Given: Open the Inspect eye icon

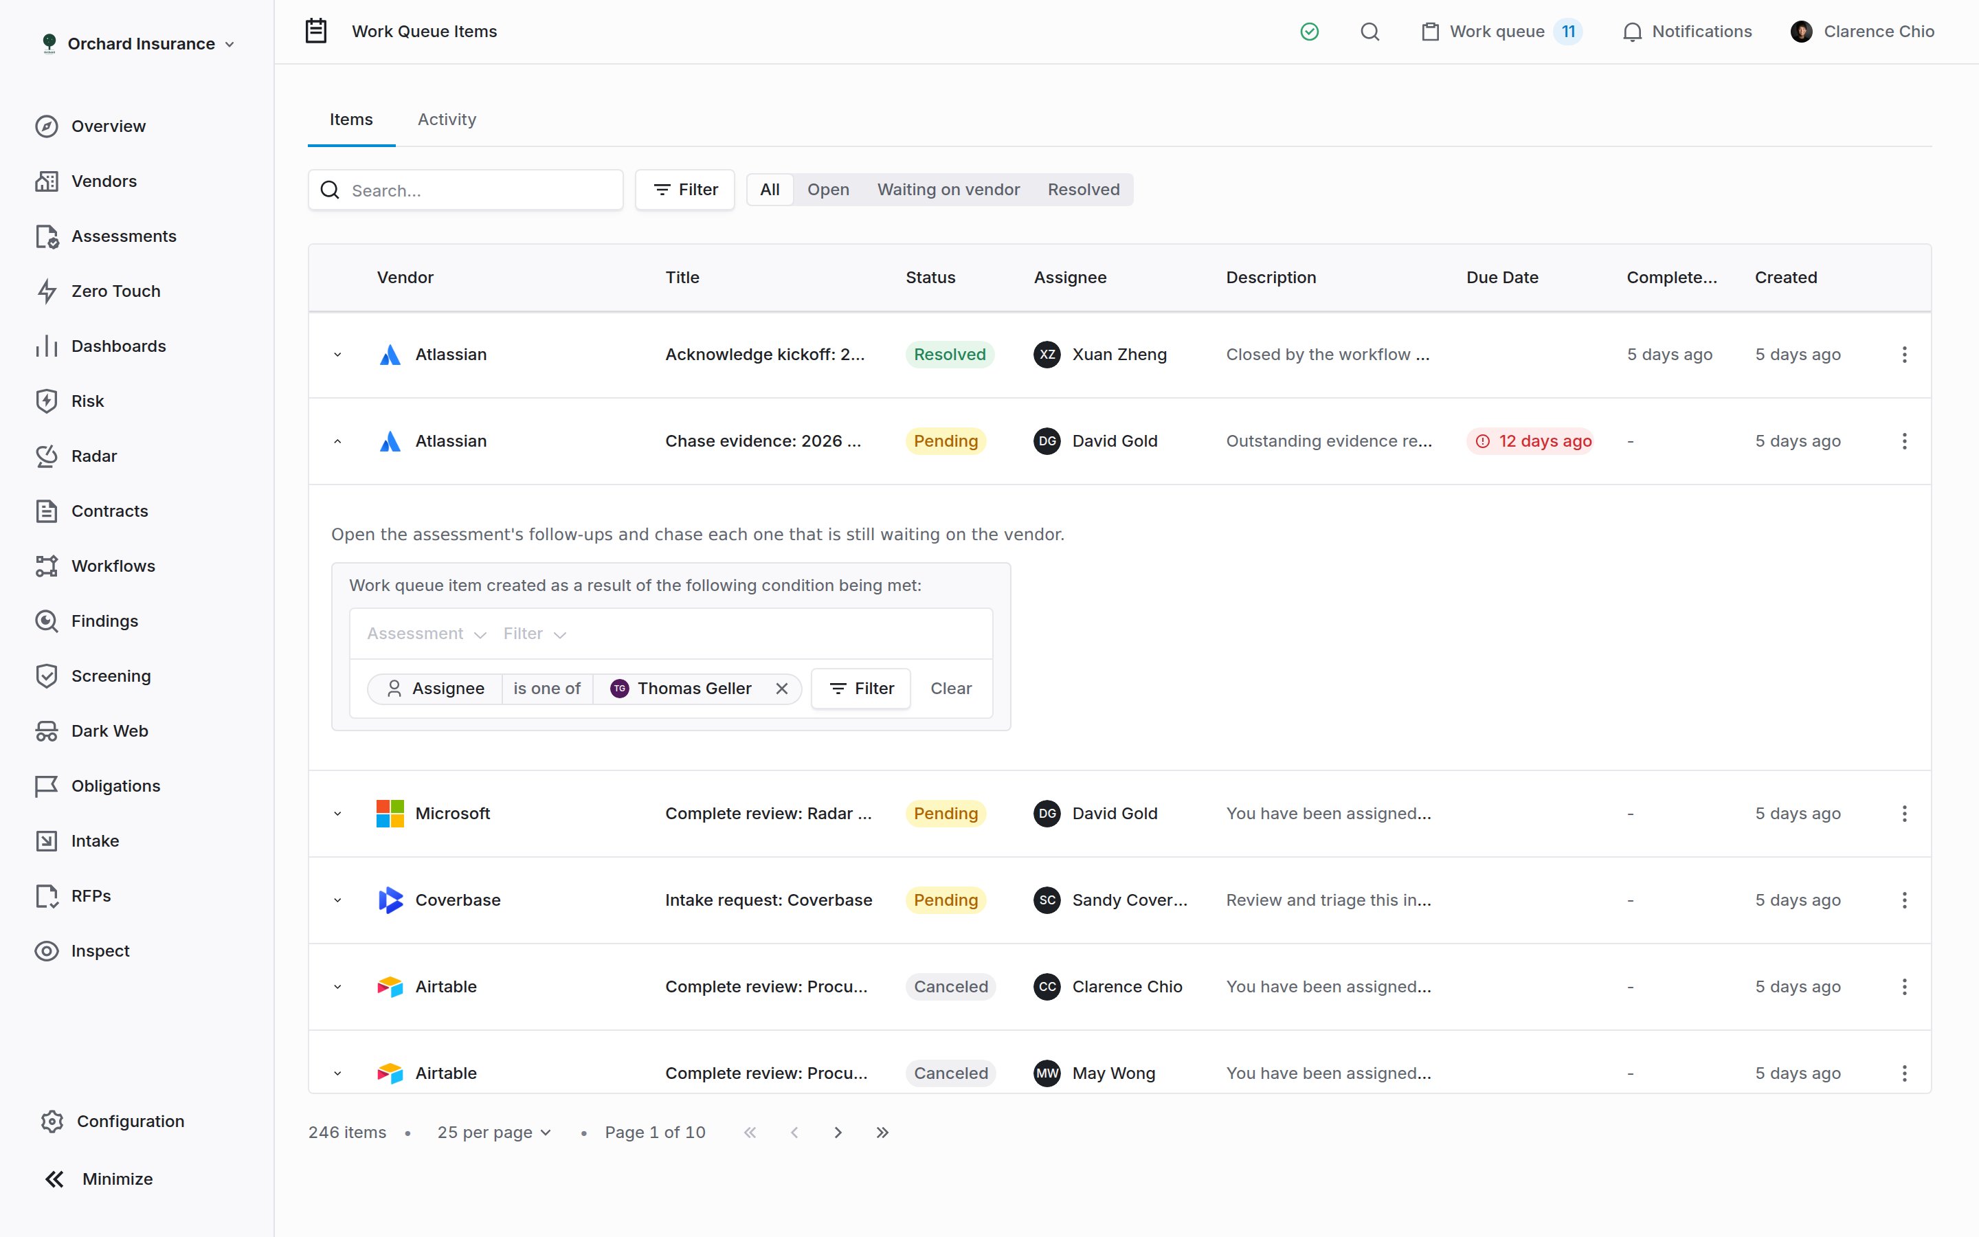Looking at the screenshot, I should pos(47,950).
